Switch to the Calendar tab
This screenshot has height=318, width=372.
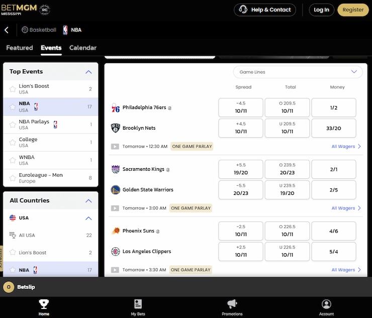(83, 48)
